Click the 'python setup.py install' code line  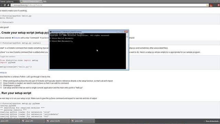(20, 43)
